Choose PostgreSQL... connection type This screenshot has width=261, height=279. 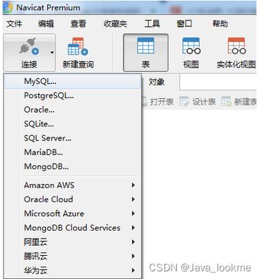pos(73,96)
